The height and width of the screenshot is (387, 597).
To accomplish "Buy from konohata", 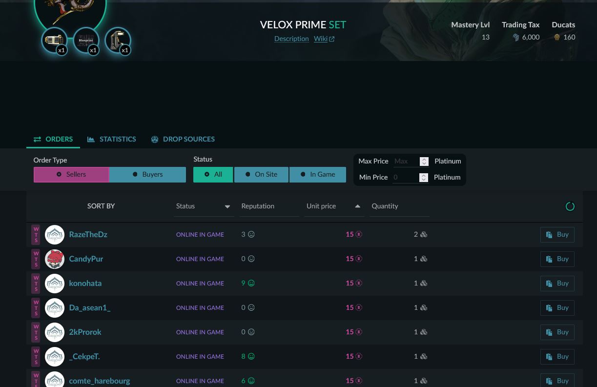I will pos(557,284).
